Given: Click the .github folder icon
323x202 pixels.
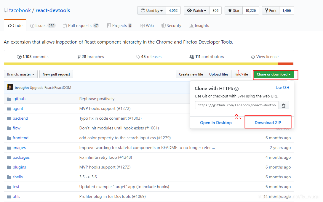Looking at the screenshot, I should point(9,99).
